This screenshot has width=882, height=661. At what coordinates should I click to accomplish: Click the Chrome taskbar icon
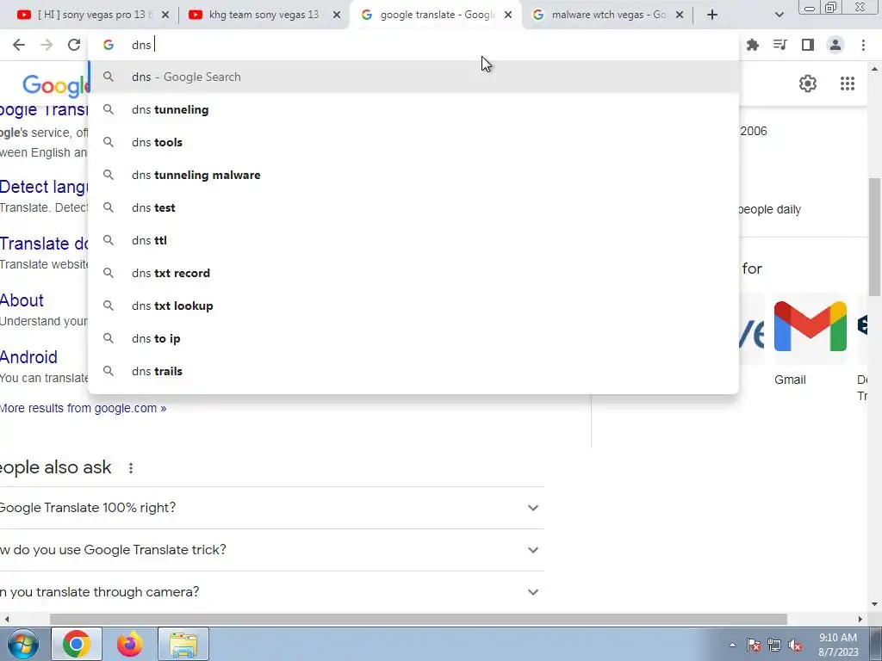pos(77,644)
